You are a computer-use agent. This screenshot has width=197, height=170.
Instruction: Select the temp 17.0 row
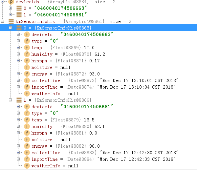98,48
